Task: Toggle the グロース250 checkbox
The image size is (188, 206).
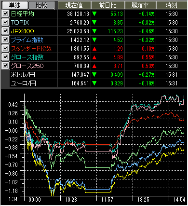Action: pyautogui.click(x=5, y=66)
